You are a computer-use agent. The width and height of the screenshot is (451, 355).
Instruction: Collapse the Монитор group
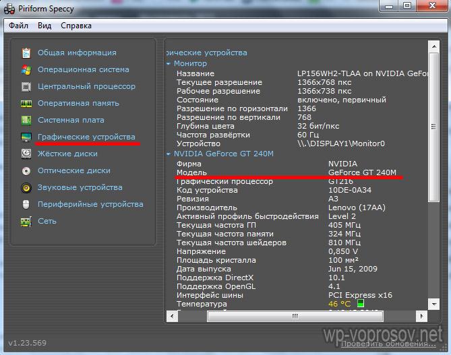pyautogui.click(x=169, y=64)
